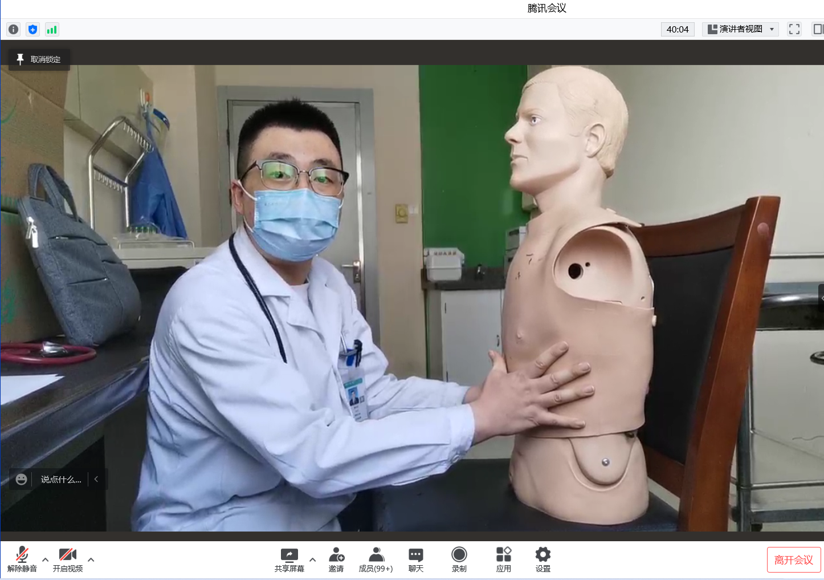
Task: Expand video options arrow beside camera
Action: (91, 559)
